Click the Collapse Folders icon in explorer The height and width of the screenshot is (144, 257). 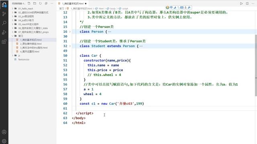click(46, 3)
